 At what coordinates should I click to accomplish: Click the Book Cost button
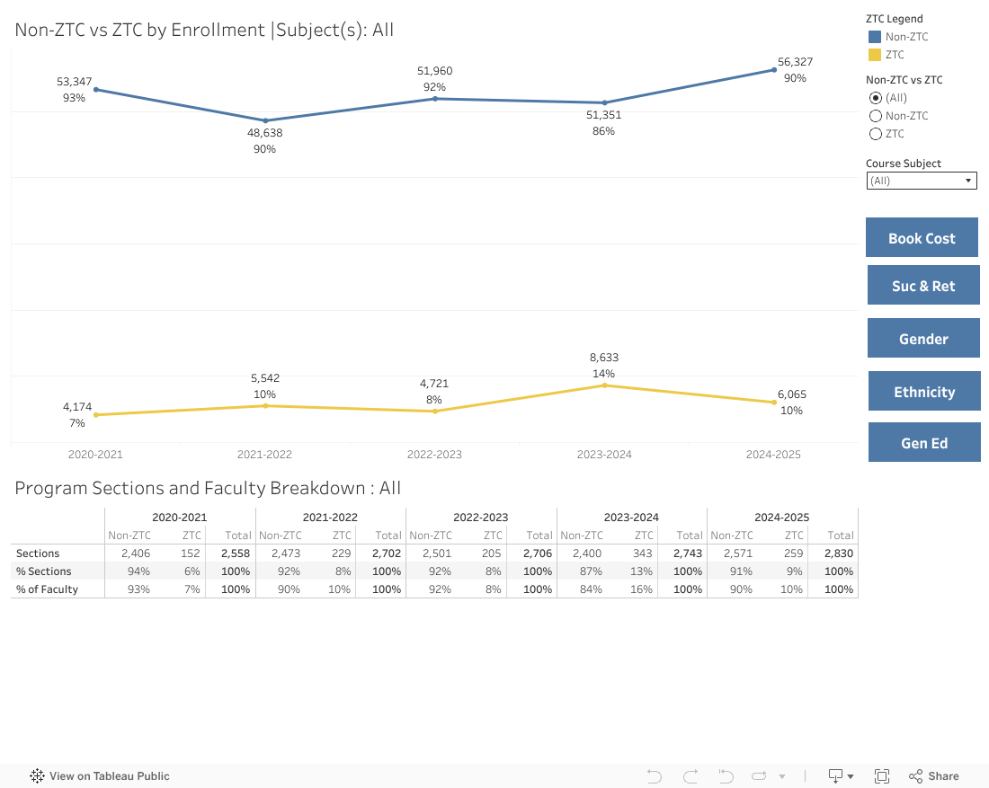tap(922, 236)
